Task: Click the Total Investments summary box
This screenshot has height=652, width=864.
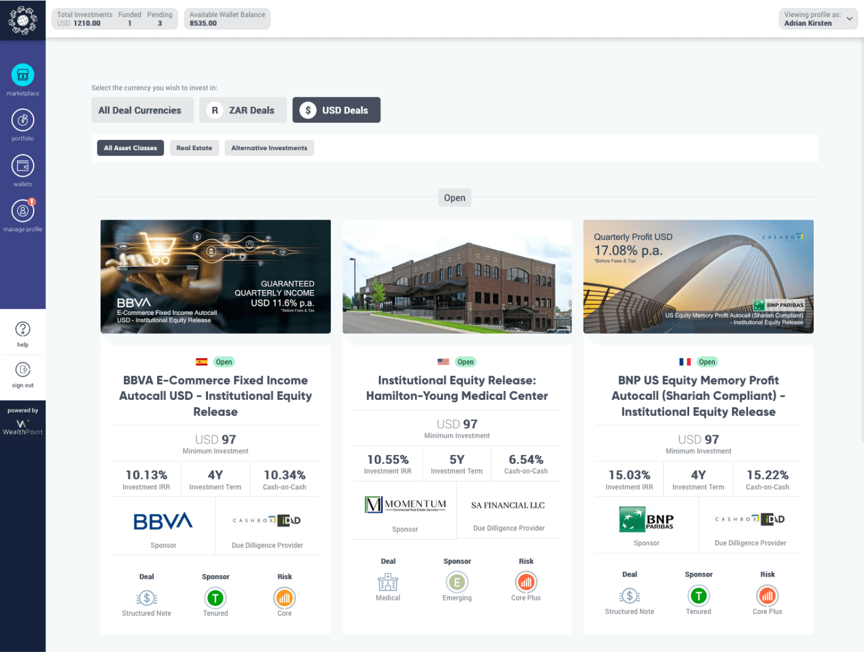Action: coord(115,19)
